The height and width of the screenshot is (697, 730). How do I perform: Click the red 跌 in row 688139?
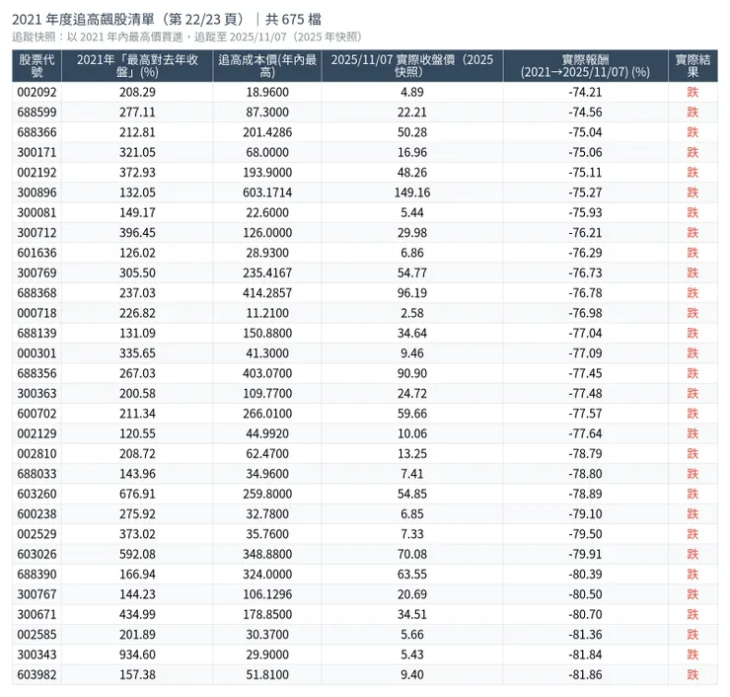pyautogui.click(x=693, y=333)
